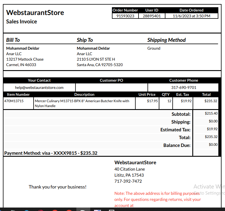Select the Ground shipping method text
The width and height of the screenshot is (225, 211).
[154, 48]
